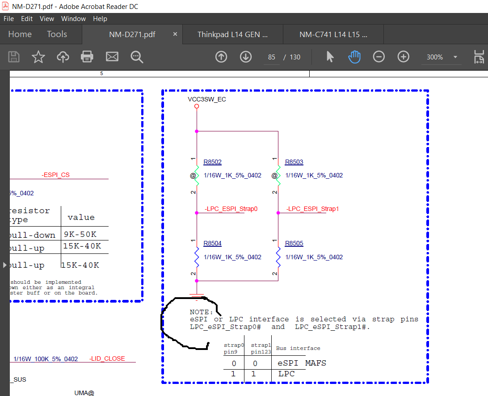Go to previous page with up arrow
The height and width of the screenshot is (396, 488).
click(x=221, y=57)
